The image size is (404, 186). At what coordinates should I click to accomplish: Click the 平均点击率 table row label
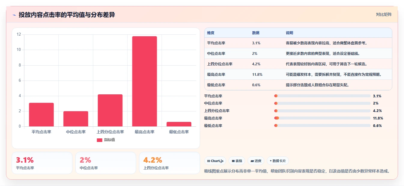(x=216, y=43)
